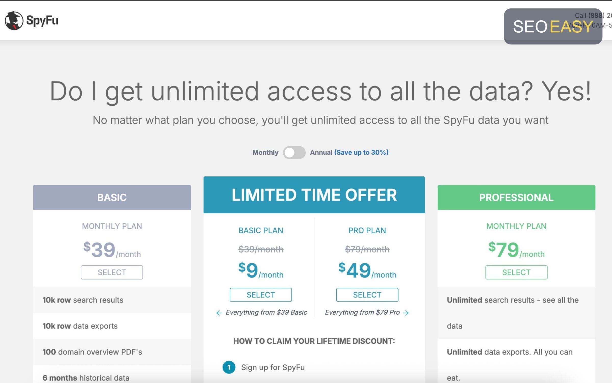
Task: Select the $49 limited-offer Pro plan
Action: pyautogui.click(x=367, y=295)
